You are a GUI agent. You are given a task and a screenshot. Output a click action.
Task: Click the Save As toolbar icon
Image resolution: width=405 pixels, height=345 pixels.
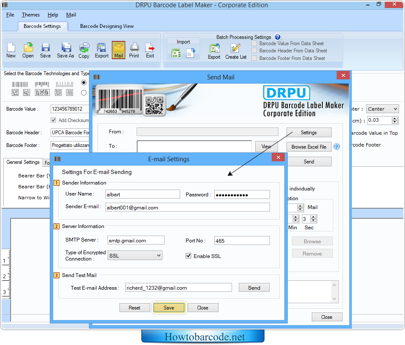tap(65, 50)
